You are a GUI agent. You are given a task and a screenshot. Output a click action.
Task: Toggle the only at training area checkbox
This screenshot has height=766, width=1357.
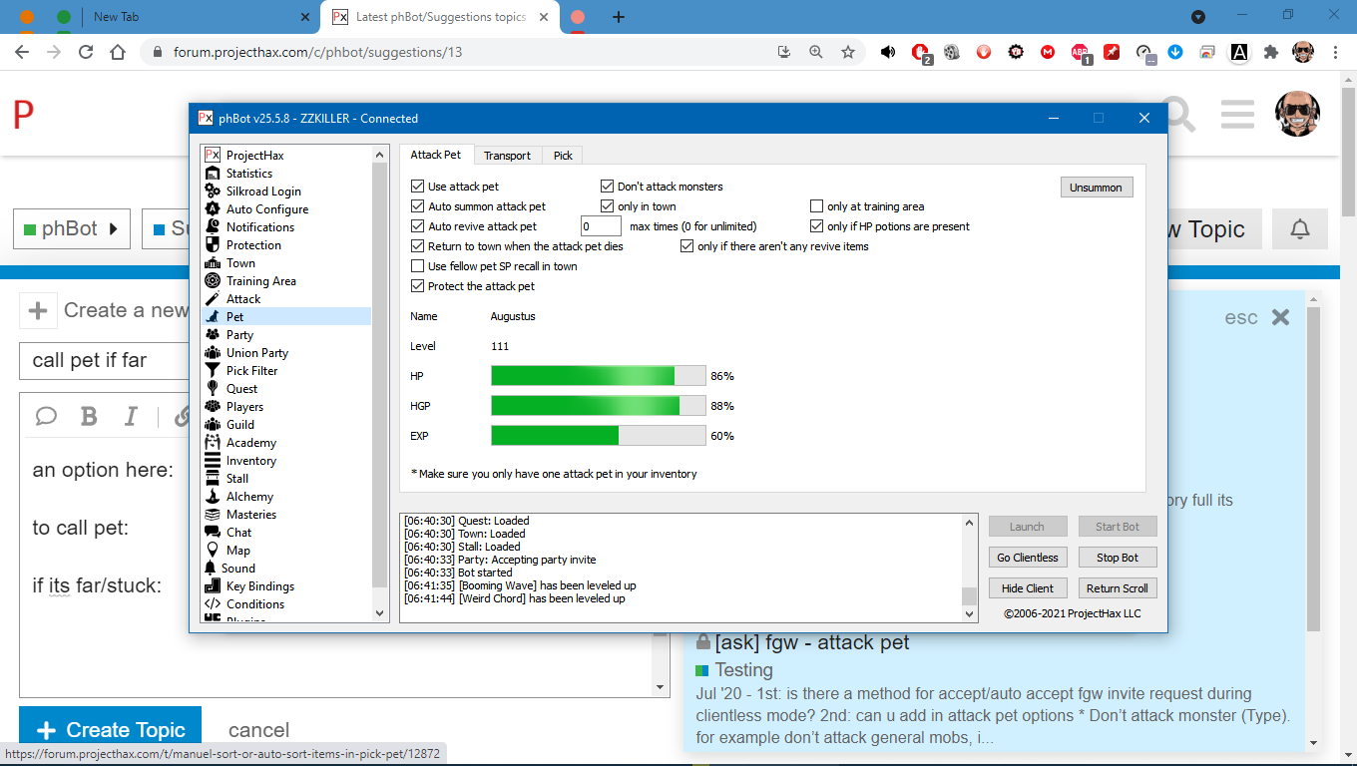(817, 206)
